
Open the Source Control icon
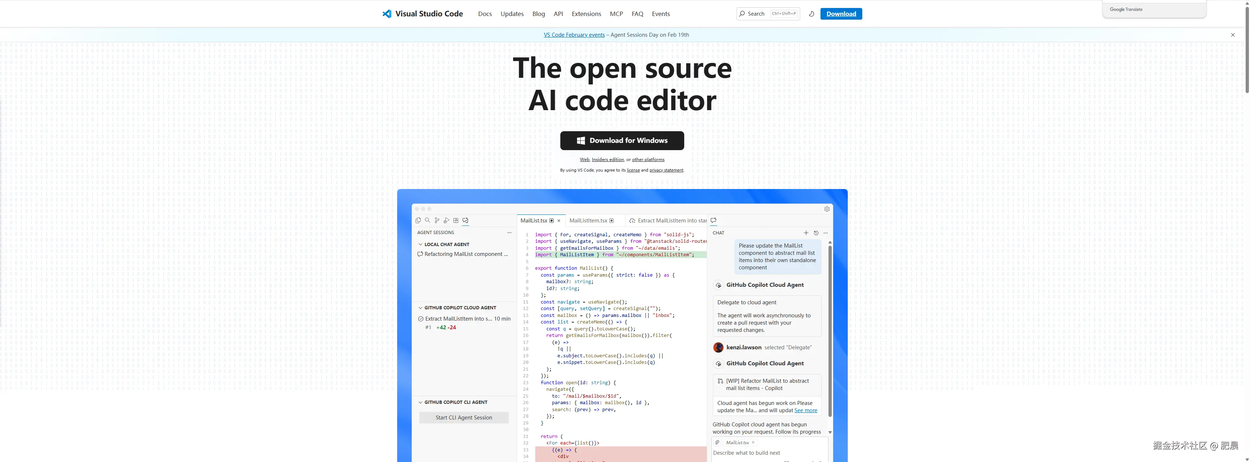pos(437,220)
